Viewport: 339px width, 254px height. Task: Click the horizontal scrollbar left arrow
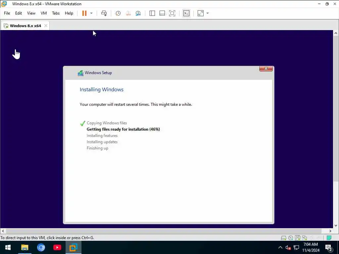(3, 231)
